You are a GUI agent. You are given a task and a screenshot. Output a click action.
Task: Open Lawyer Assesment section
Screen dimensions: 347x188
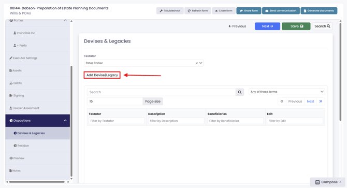38,108
